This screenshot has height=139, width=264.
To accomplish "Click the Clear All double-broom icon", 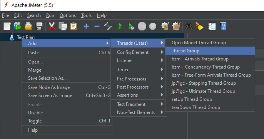I will (176, 26).
